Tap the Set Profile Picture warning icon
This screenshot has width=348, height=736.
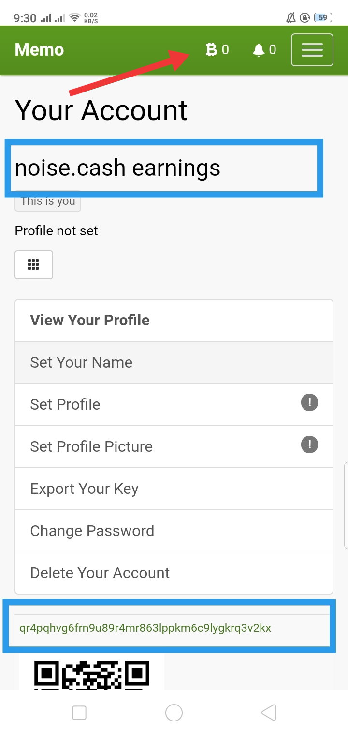[310, 445]
